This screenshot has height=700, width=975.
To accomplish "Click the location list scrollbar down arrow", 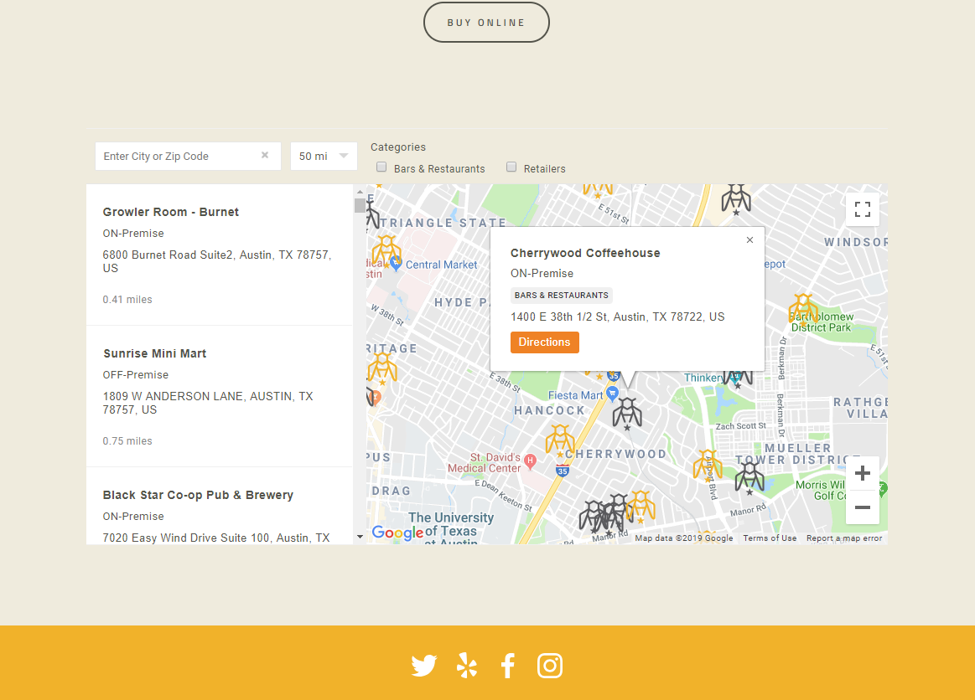I will [360, 537].
